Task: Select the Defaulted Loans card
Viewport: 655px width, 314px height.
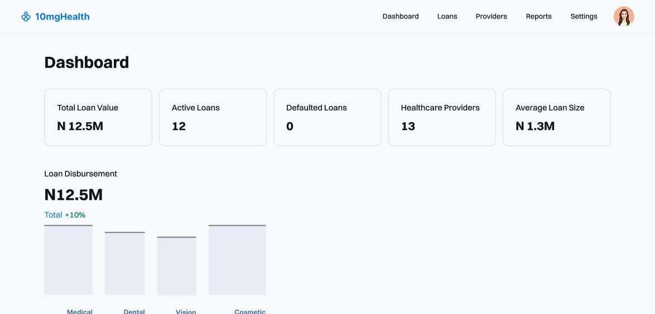Action: click(x=327, y=117)
